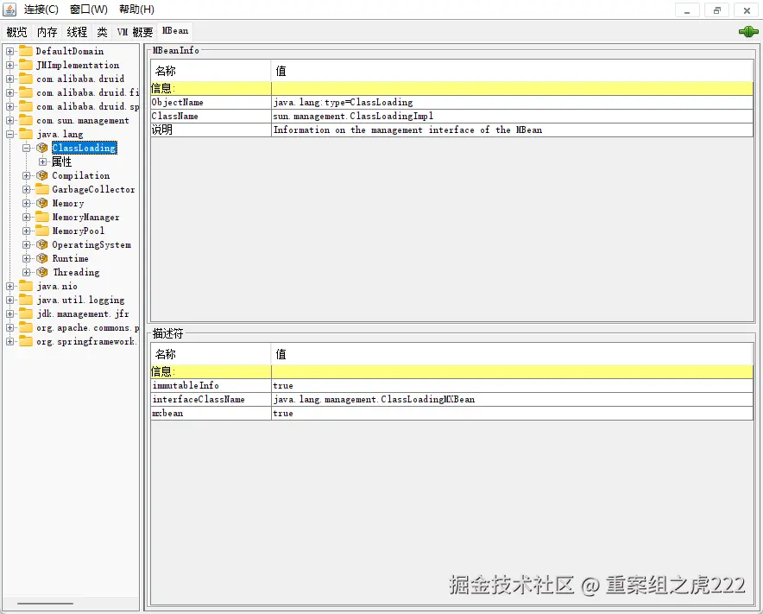Click the MemoryPool folder icon
763x614 pixels.
[x=42, y=231]
